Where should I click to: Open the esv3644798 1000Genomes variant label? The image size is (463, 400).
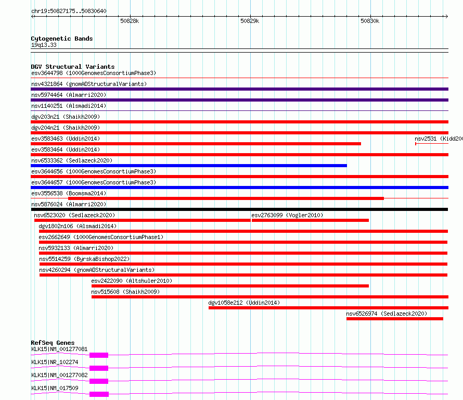[94, 73]
